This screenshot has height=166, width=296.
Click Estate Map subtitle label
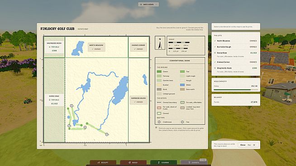click(x=83, y=29)
